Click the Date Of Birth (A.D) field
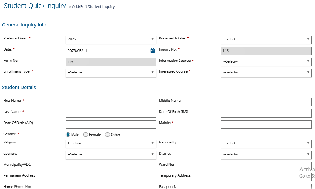The width and height of the screenshot is (315, 189). point(111,124)
